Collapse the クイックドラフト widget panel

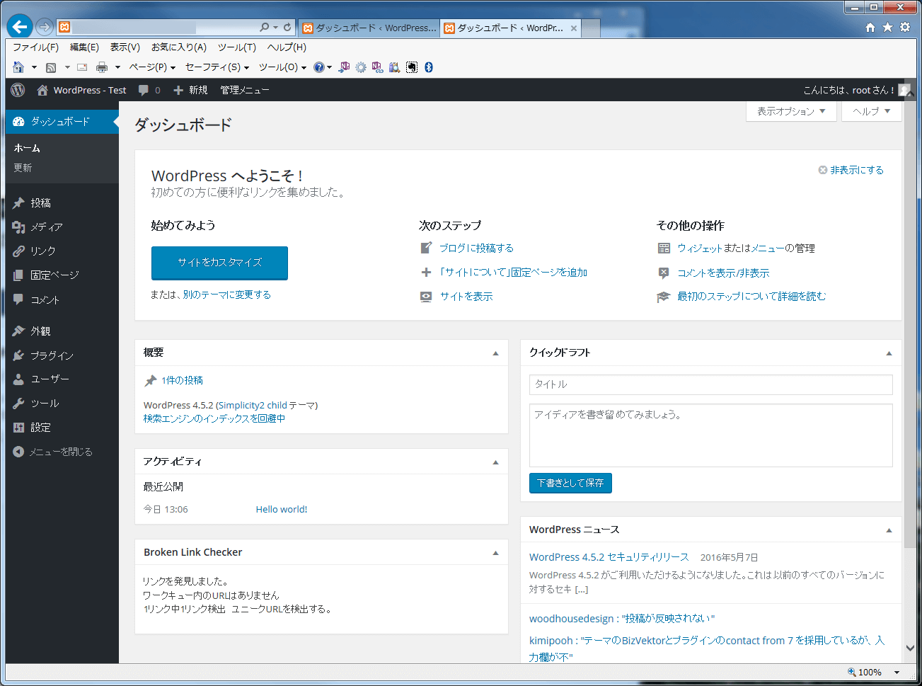click(x=889, y=353)
